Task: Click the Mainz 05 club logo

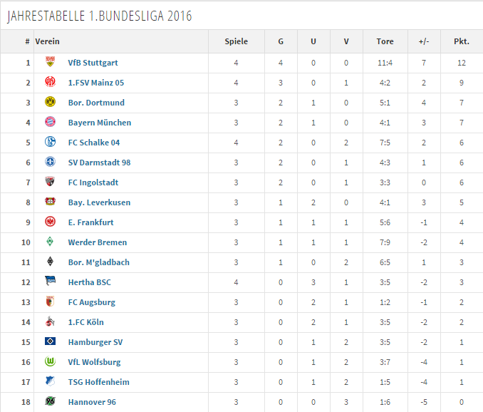Action: pyautogui.click(x=50, y=82)
